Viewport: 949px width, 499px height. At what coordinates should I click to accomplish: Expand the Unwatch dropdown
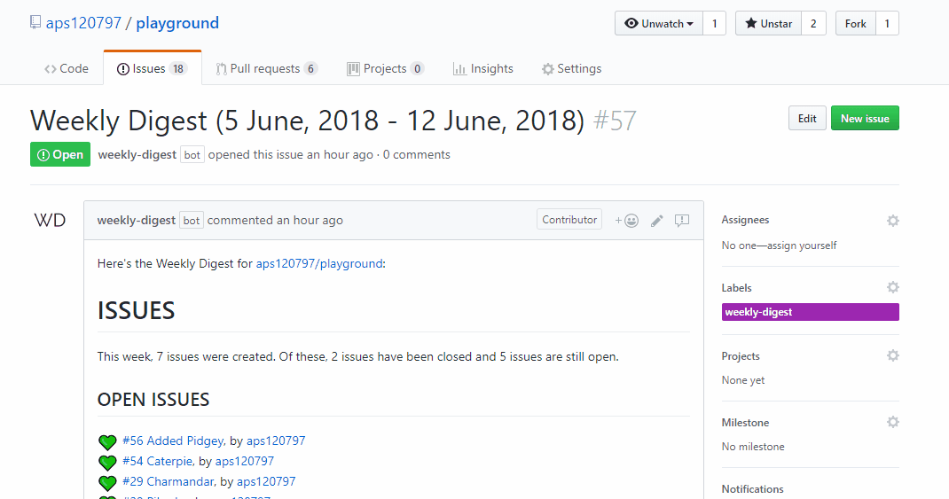coord(659,24)
